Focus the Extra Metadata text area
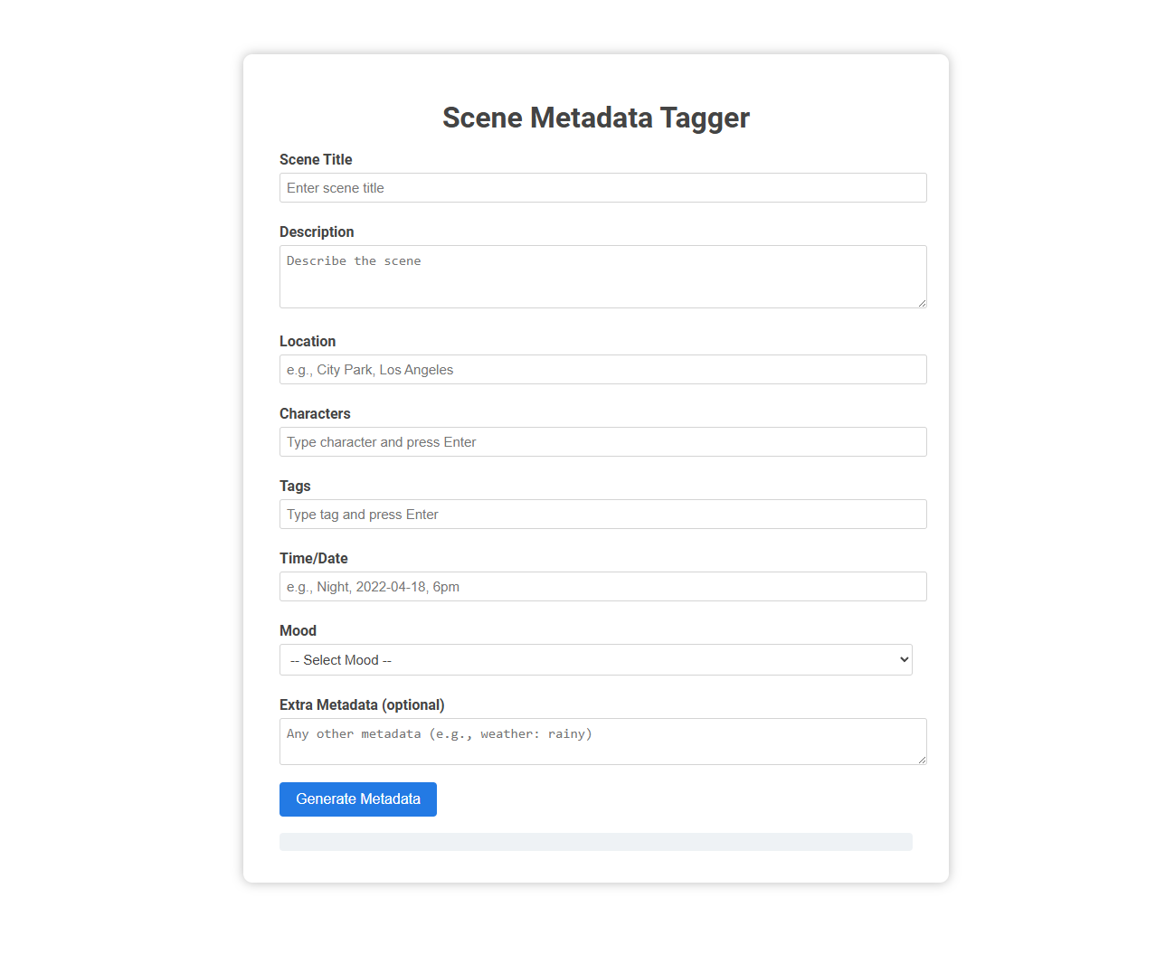This screenshot has height=964, width=1156. tap(602, 741)
